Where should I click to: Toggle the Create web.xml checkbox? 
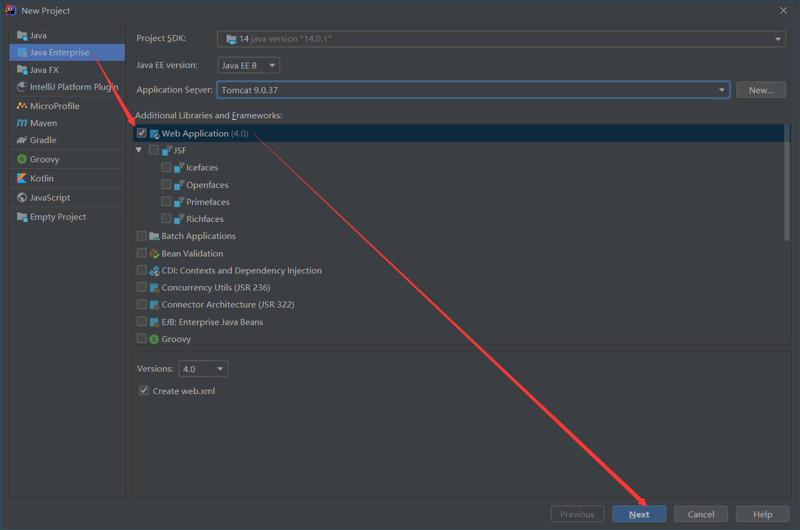(144, 391)
